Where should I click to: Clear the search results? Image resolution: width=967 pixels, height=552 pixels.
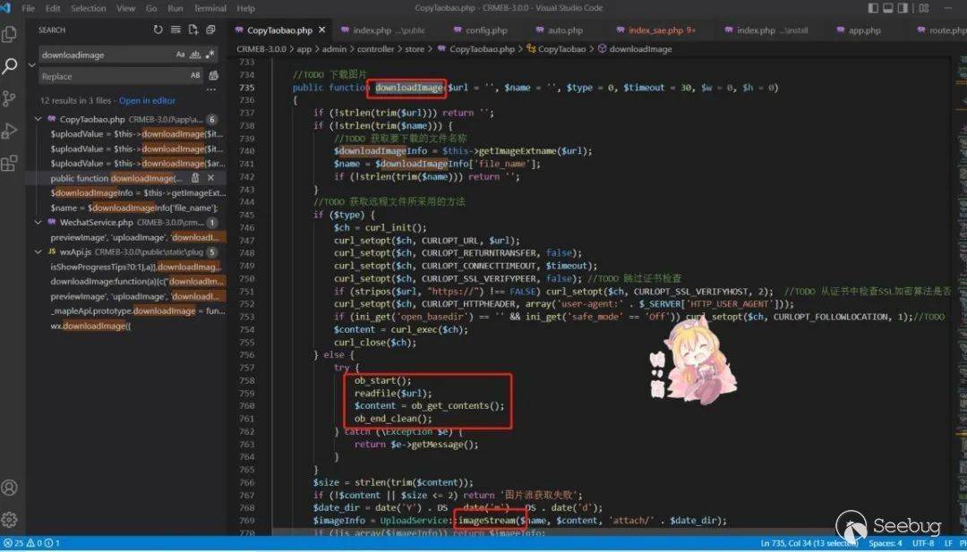pos(175,30)
